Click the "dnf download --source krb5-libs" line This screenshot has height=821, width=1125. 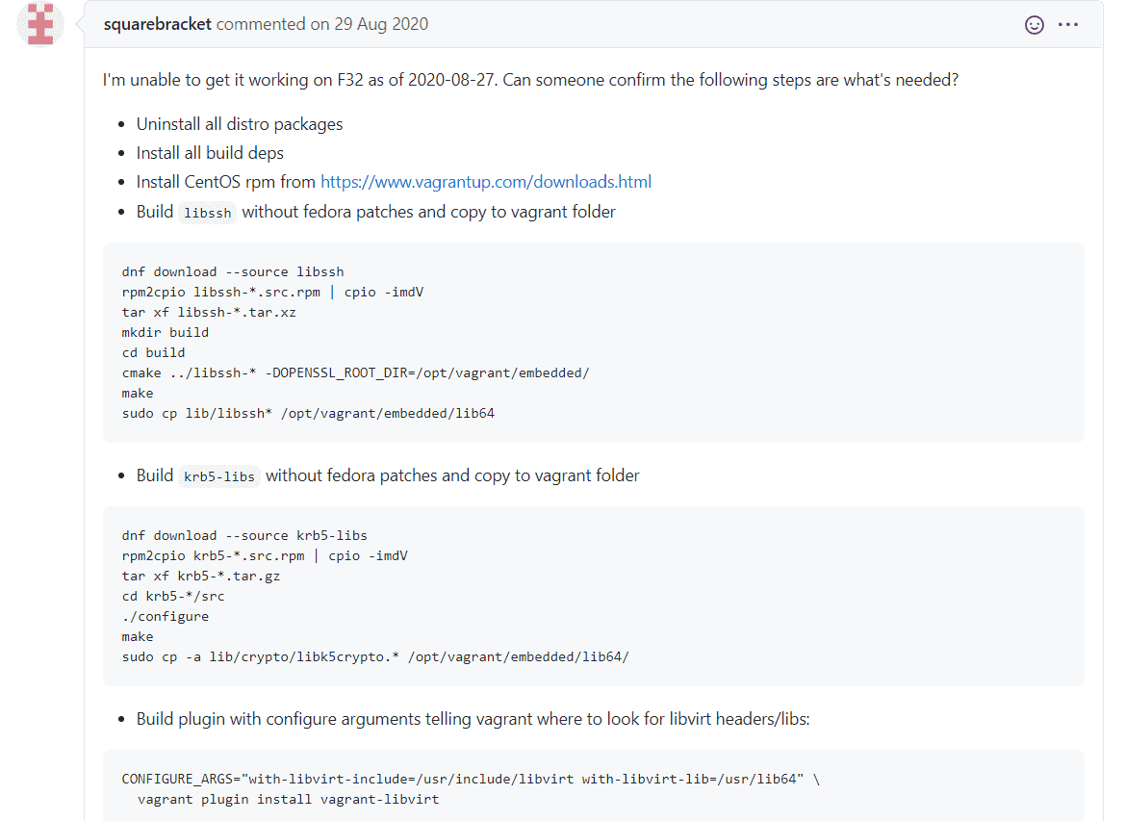244,535
